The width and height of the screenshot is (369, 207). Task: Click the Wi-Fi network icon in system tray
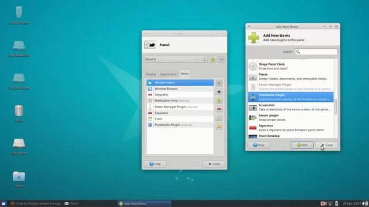[x=330, y=204]
